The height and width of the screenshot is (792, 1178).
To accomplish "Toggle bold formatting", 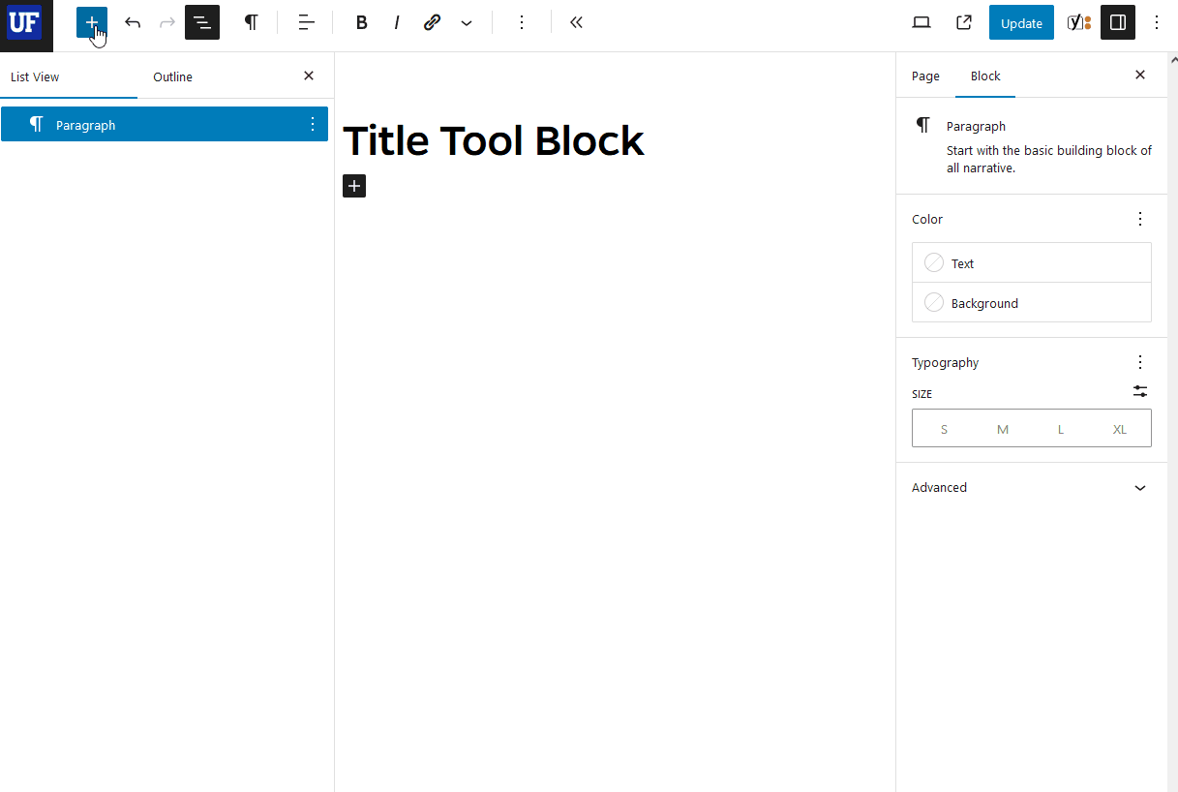I will (x=361, y=22).
